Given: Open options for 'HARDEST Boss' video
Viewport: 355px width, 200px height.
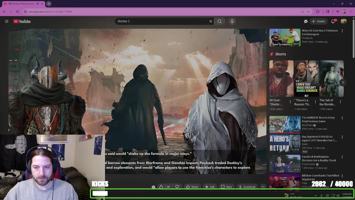Looking at the screenshot, I should (x=342, y=118).
